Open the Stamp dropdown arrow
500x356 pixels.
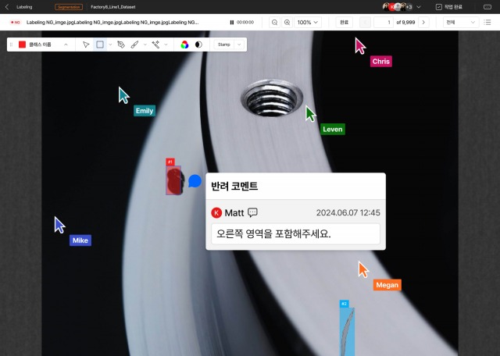239,44
